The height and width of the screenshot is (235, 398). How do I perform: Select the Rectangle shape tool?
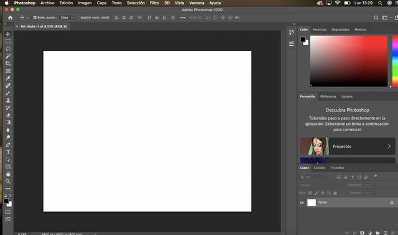pyautogui.click(x=8, y=167)
